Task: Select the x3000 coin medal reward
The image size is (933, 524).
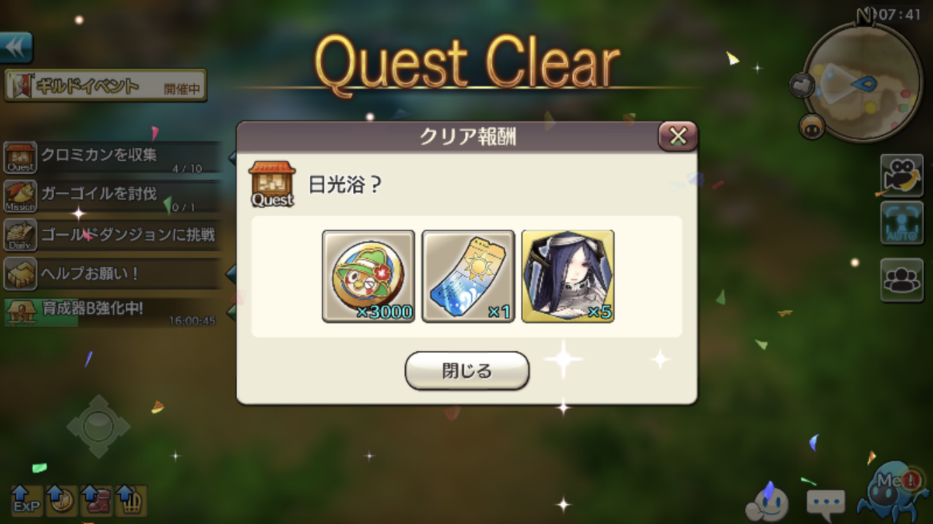Action: click(369, 276)
